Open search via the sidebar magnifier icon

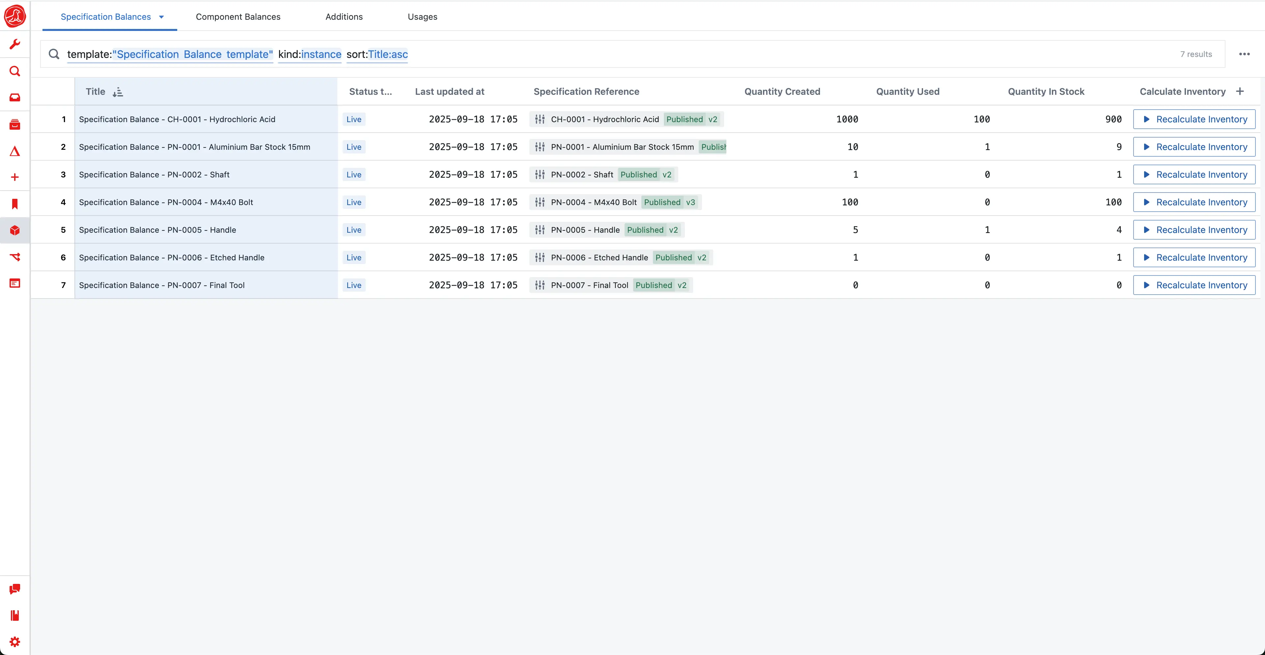(x=15, y=72)
